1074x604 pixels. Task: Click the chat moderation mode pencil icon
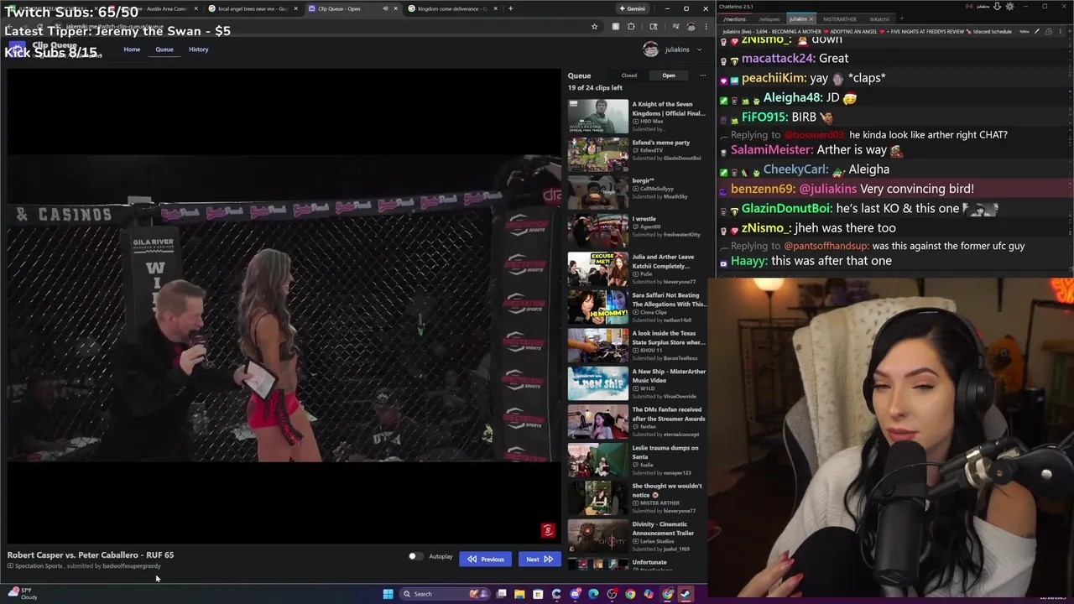1037,31
